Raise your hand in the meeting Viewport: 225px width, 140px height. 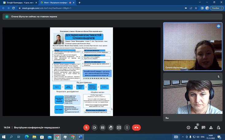pyautogui.click(x=111, y=127)
